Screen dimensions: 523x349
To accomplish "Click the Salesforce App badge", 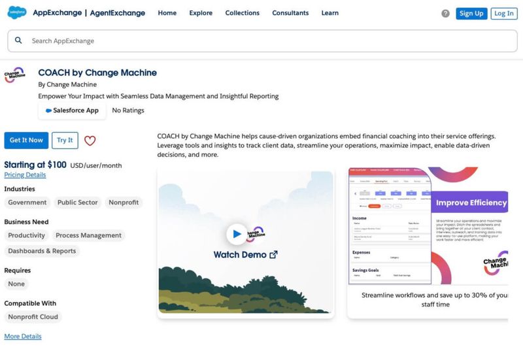I will [72, 110].
